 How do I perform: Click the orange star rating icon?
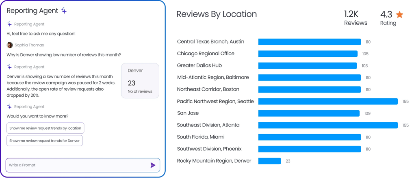point(399,15)
